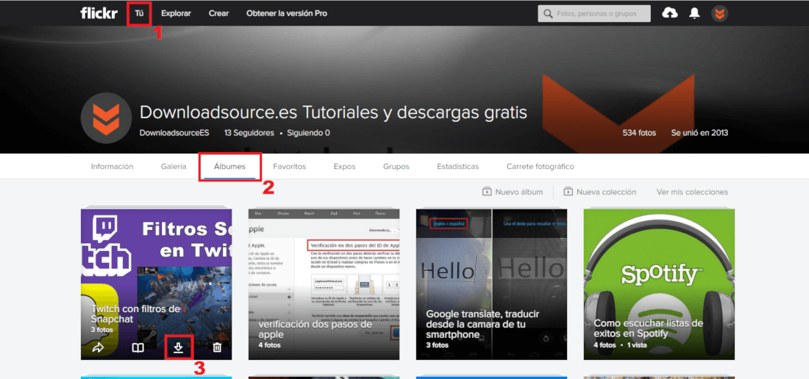809x379 pixels.
Task: Open the notifications bell
Action: tap(694, 13)
